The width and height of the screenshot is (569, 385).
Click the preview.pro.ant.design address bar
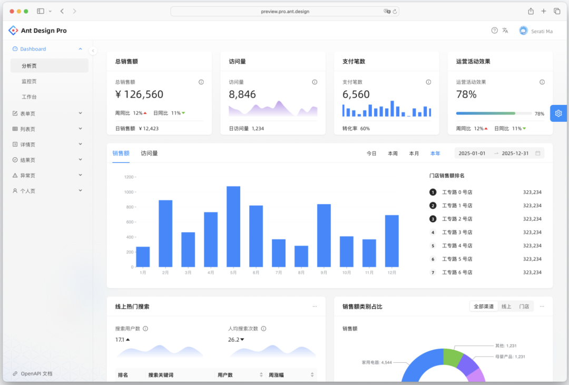coord(285,11)
